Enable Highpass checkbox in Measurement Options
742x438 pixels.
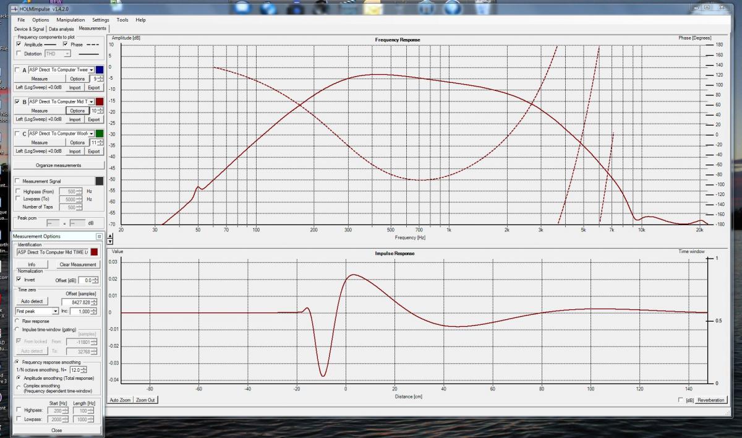[19, 410]
